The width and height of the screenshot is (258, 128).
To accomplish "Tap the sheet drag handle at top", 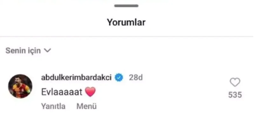I will click(x=126, y=6).
